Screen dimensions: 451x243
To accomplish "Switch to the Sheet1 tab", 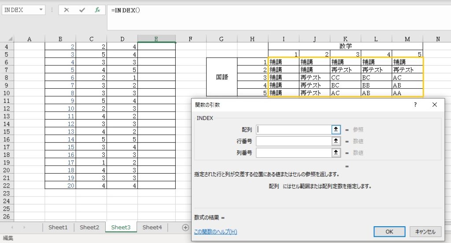I will [58, 227].
